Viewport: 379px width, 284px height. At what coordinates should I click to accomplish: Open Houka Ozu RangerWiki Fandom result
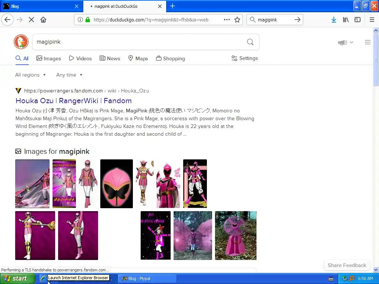click(x=74, y=101)
